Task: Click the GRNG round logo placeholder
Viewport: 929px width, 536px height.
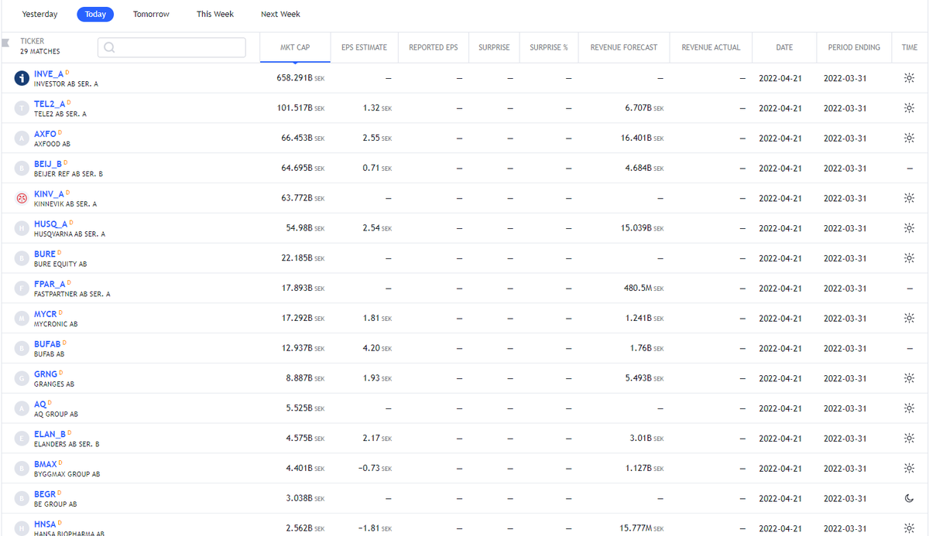Action: tap(22, 378)
